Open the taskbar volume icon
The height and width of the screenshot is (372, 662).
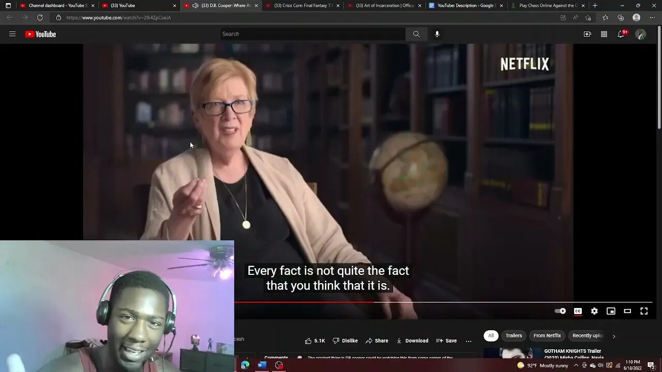pyautogui.click(x=601, y=365)
